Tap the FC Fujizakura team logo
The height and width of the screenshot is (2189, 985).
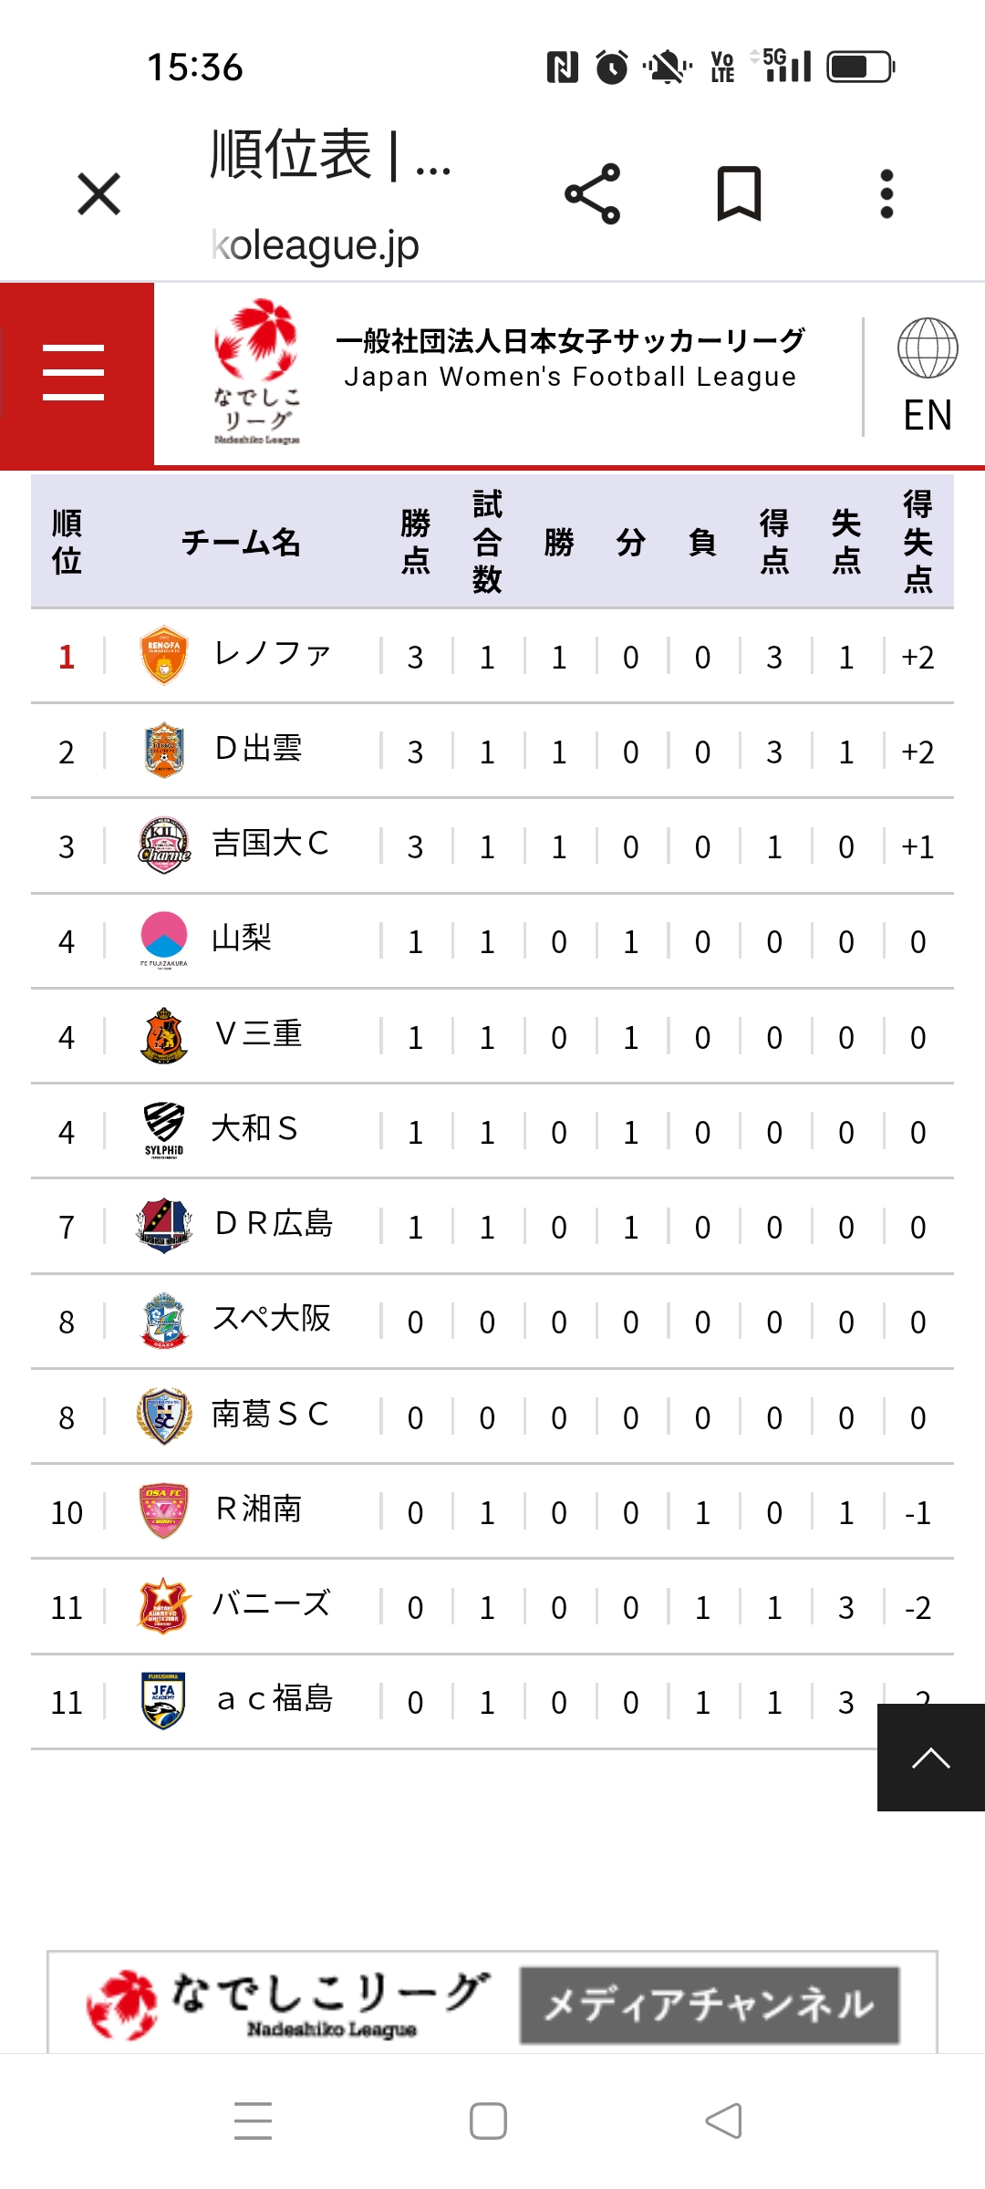pos(164,939)
